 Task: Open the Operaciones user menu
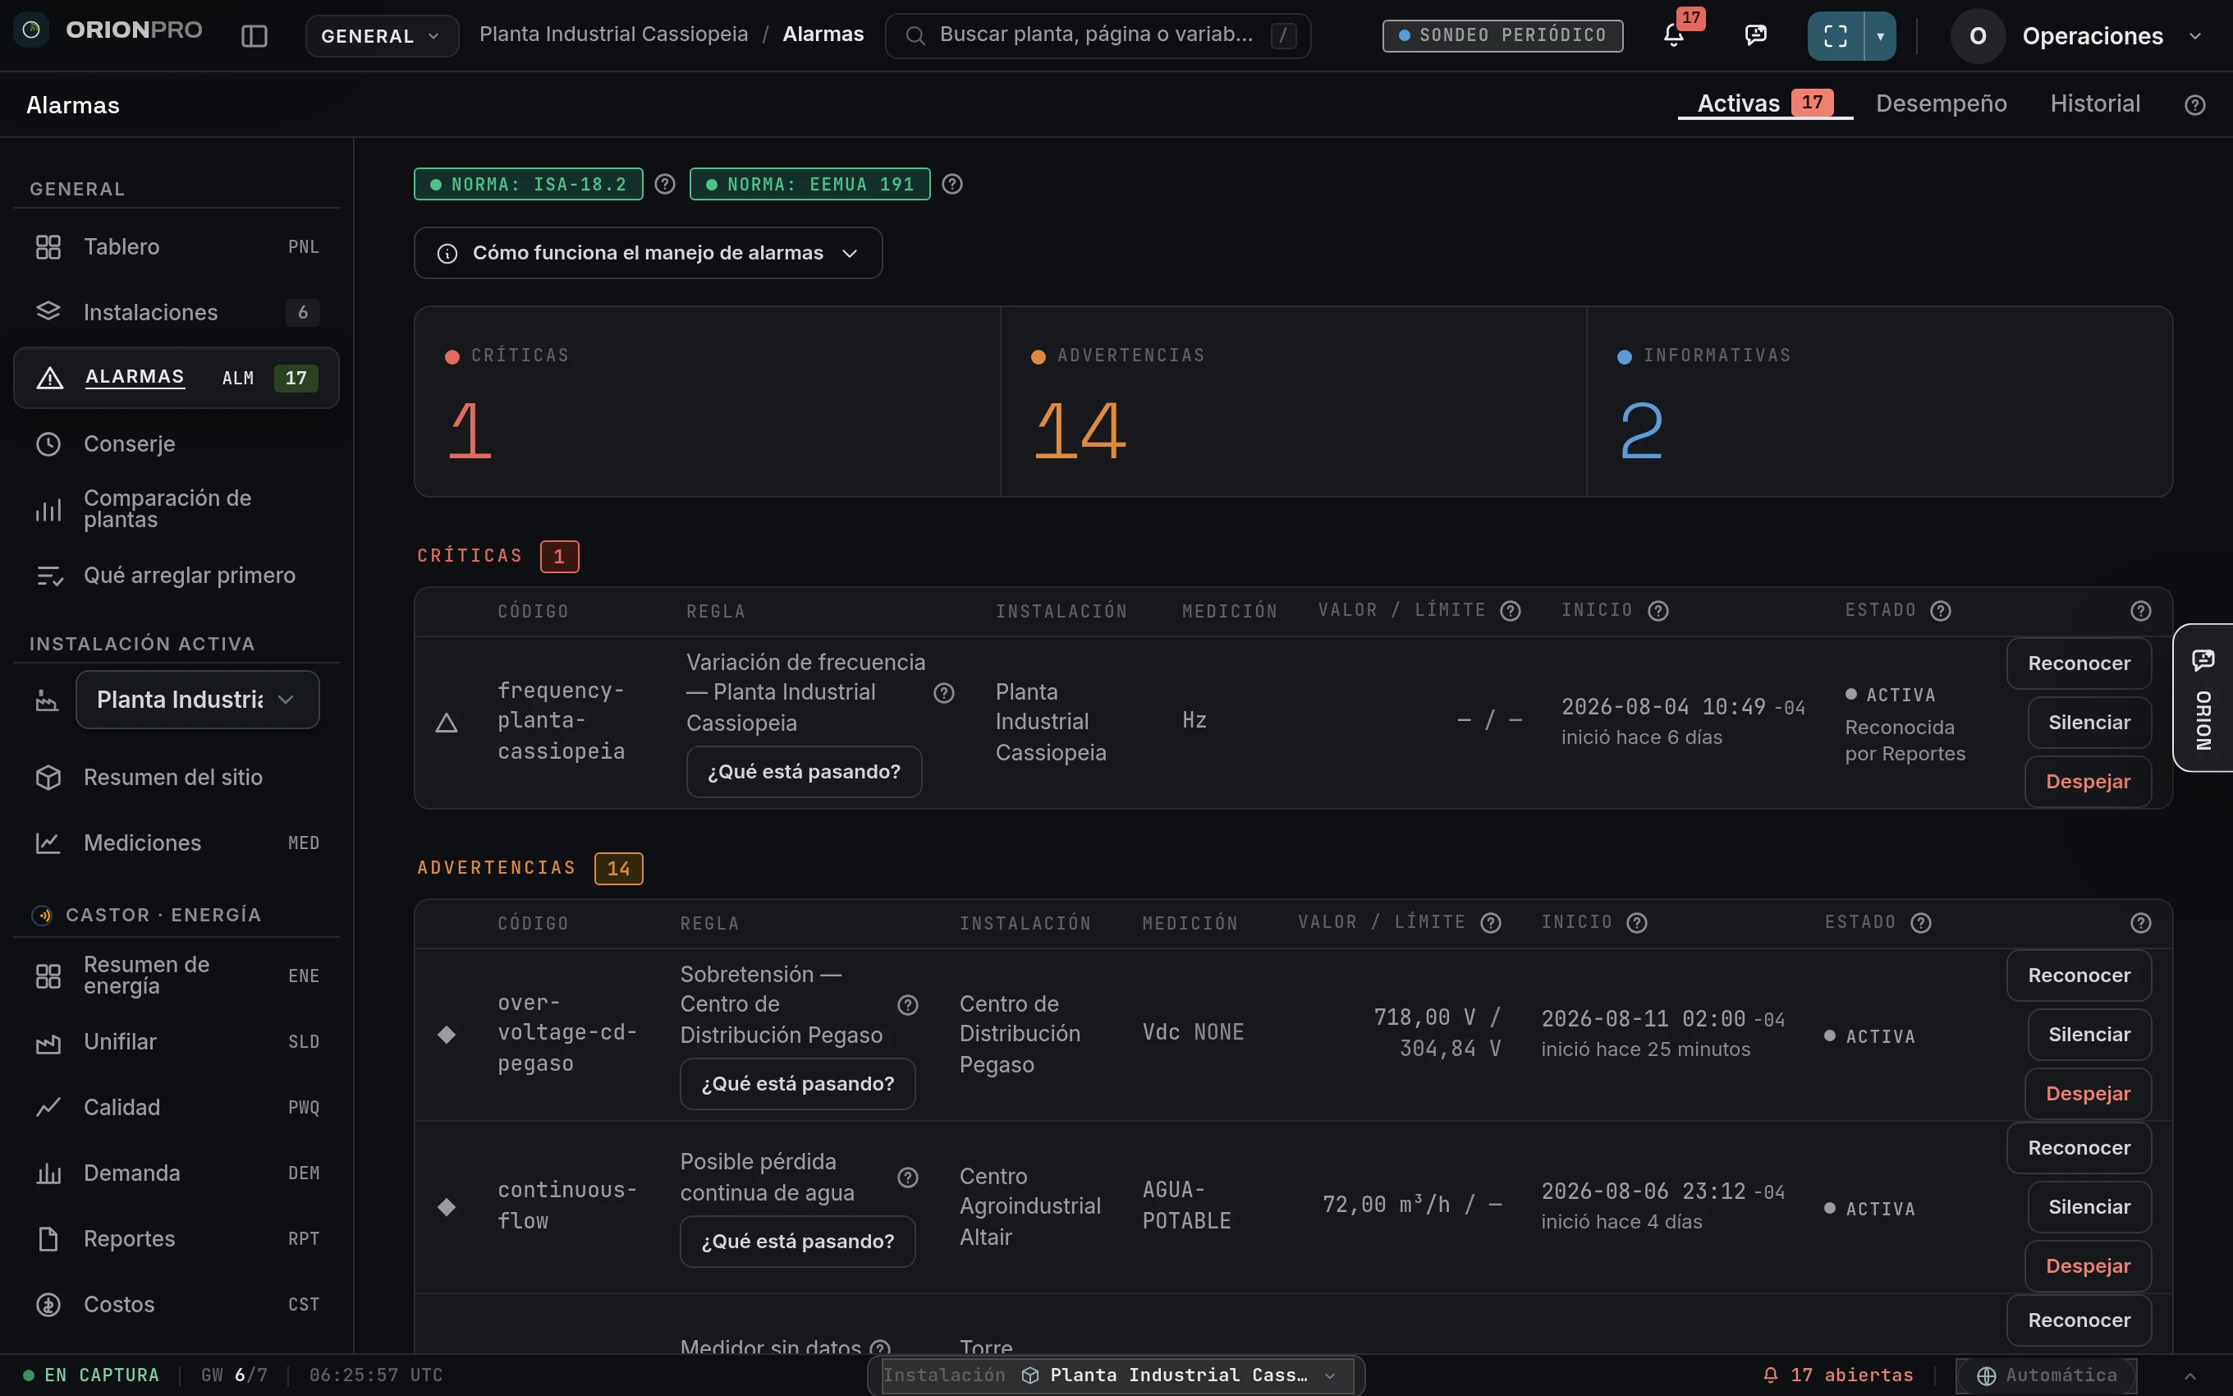click(x=2079, y=36)
